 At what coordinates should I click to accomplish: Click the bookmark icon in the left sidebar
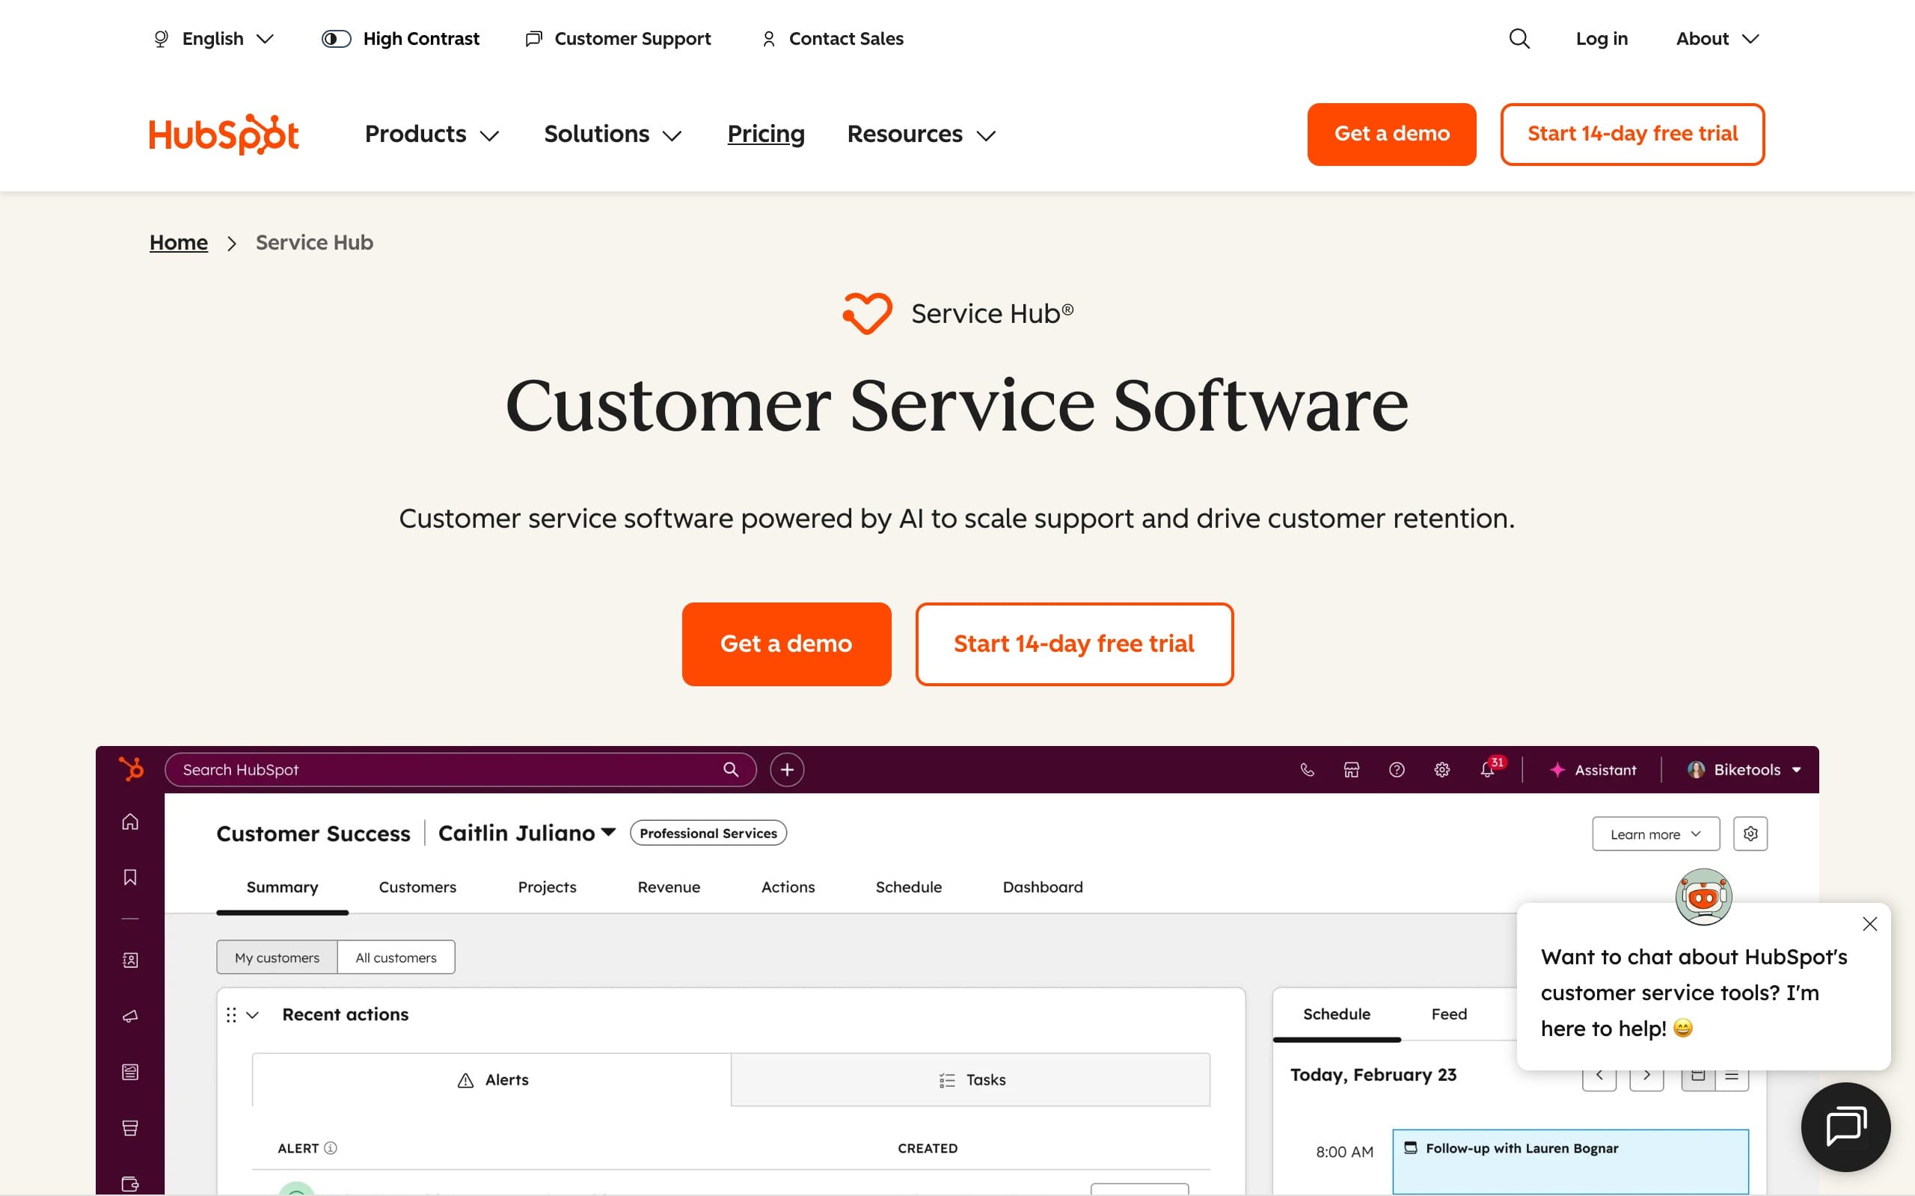point(131,878)
